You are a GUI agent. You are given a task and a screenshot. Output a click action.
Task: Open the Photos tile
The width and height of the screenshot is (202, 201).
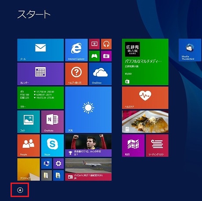point(29,122)
